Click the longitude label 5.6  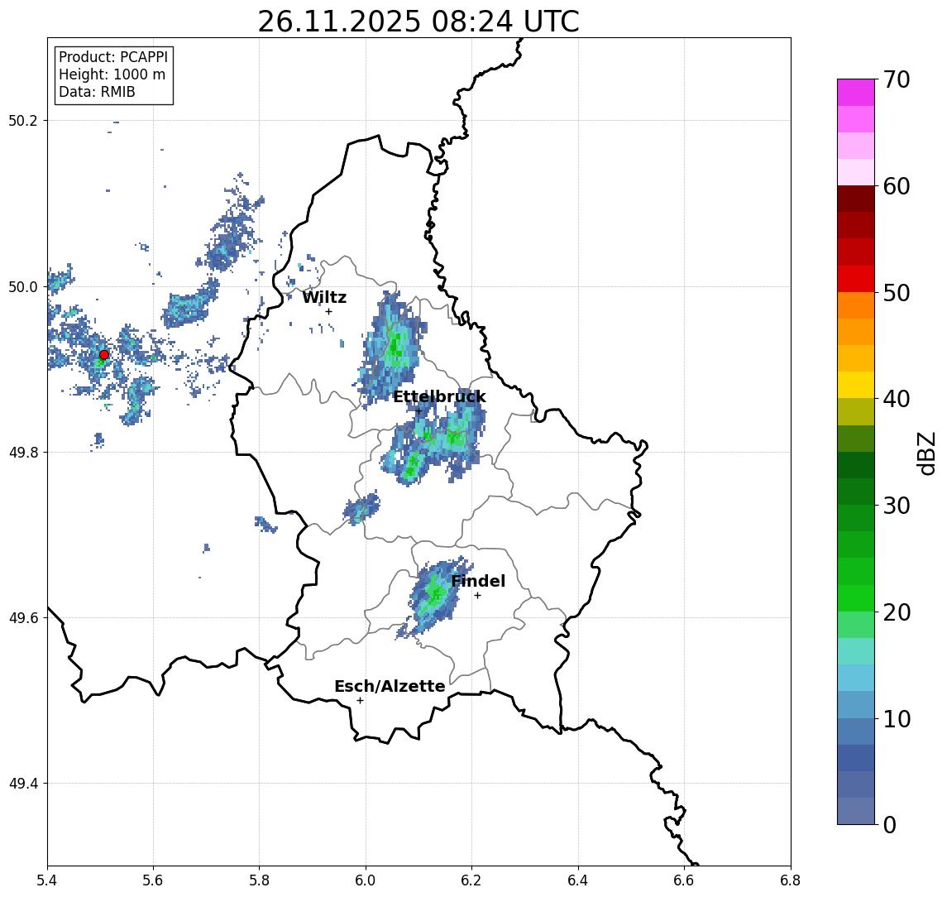point(153,880)
